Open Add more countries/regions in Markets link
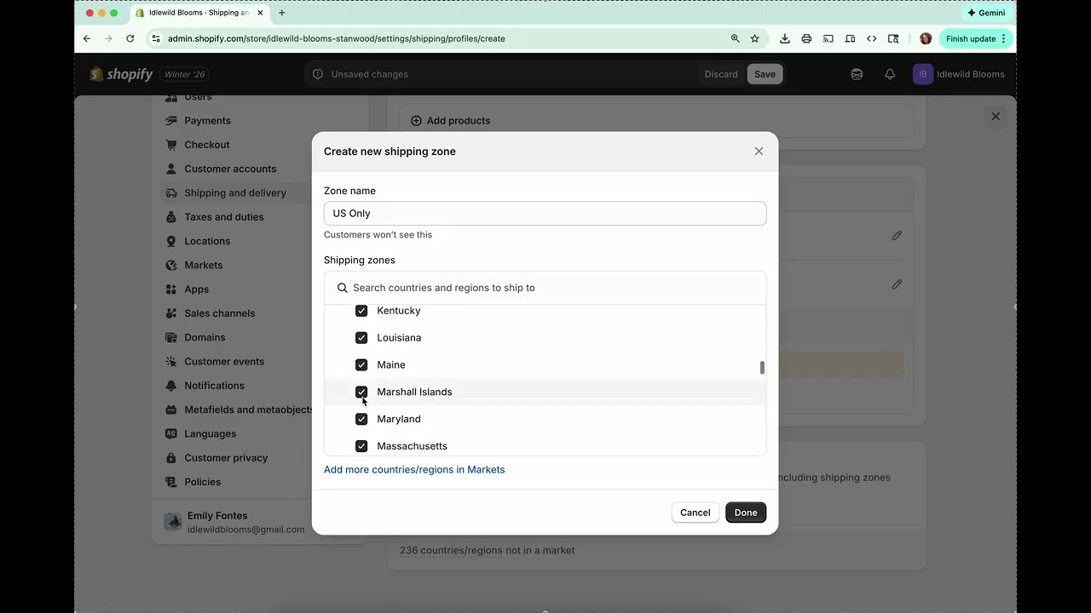Viewport: 1091px width, 613px height. click(x=414, y=470)
